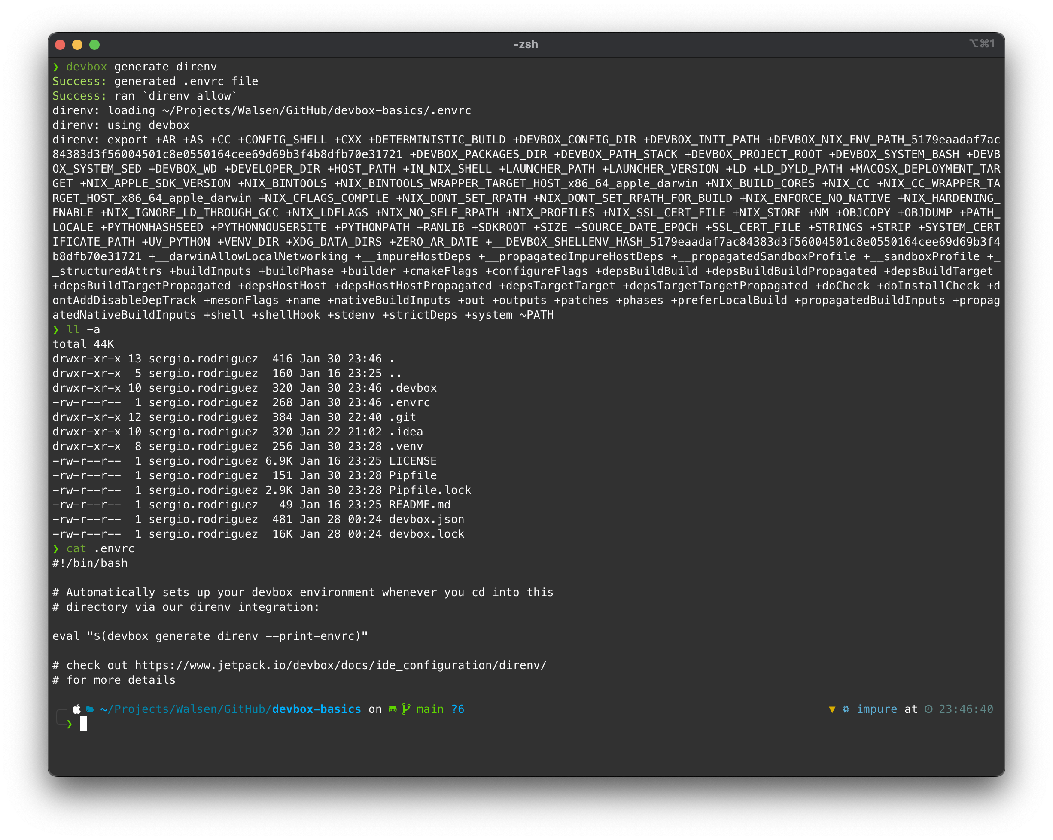Click the 'direnv: loading' path line
Image resolution: width=1053 pixels, height=840 pixels.
[262, 110]
